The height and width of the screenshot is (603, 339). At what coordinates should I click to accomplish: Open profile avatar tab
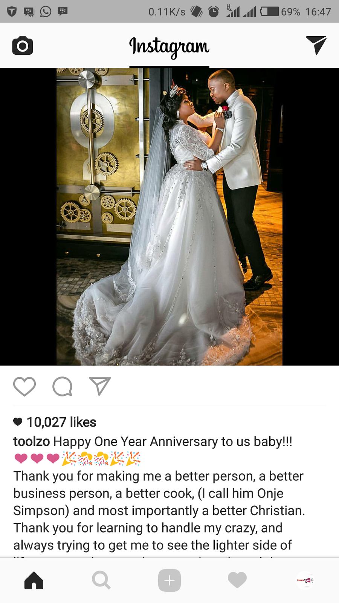click(x=305, y=580)
